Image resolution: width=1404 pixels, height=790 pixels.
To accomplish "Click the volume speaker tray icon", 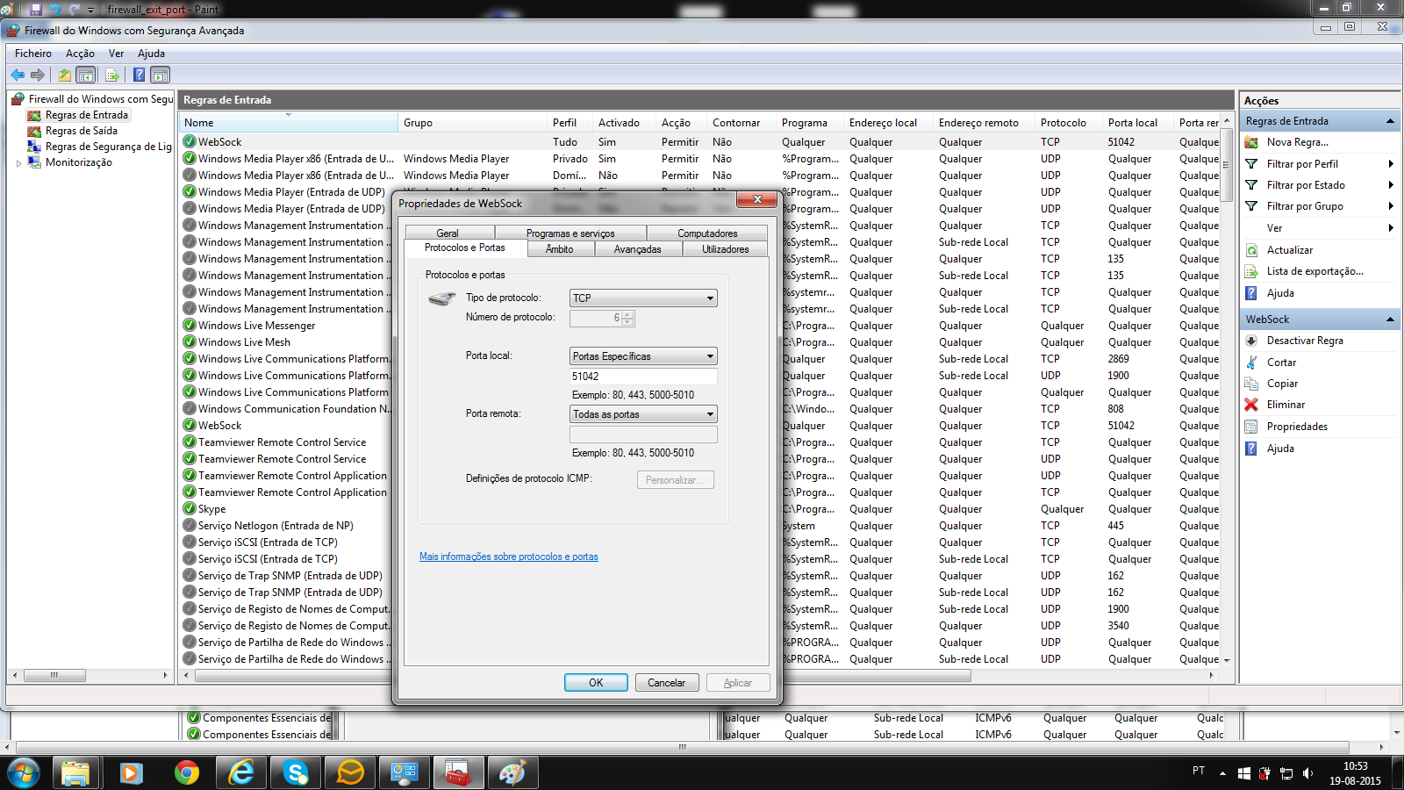I will [1307, 773].
